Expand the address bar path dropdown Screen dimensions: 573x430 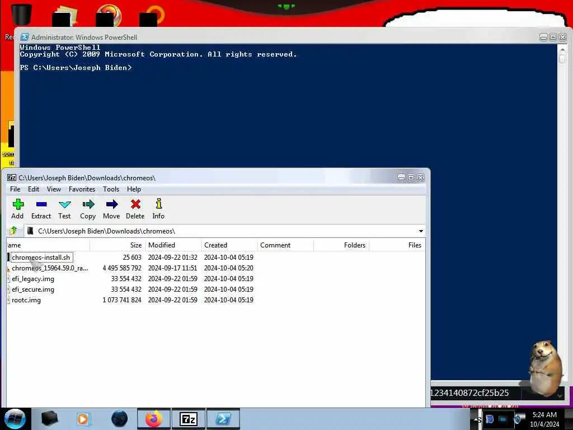(x=421, y=231)
